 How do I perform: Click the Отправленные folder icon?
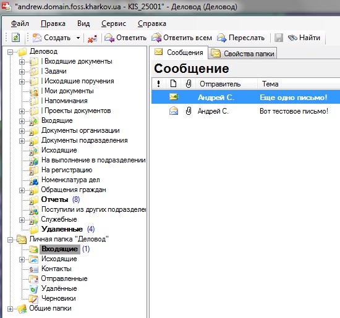34,279
